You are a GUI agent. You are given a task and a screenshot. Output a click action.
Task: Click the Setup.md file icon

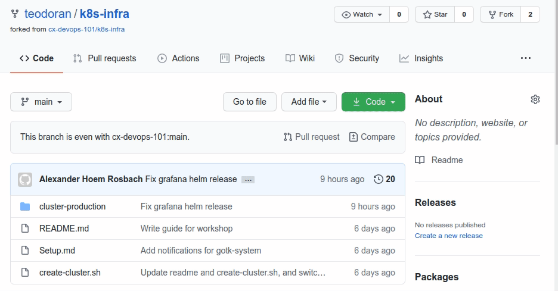(x=25, y=251)
